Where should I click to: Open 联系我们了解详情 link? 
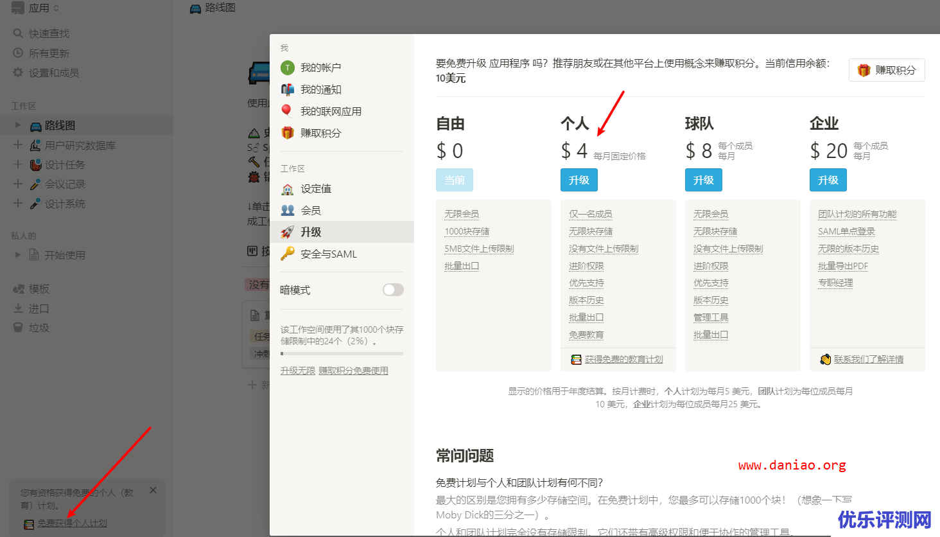point(869,360)
